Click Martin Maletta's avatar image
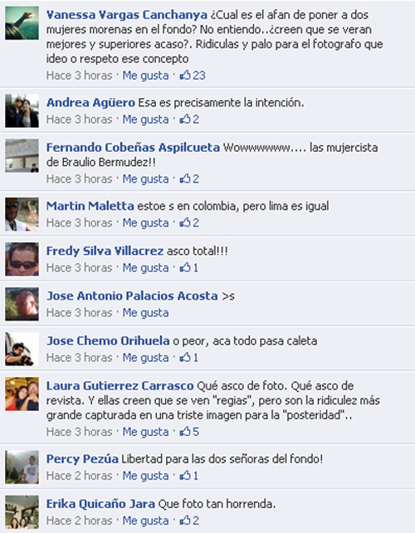415x533 pixels. pos(22,214)
